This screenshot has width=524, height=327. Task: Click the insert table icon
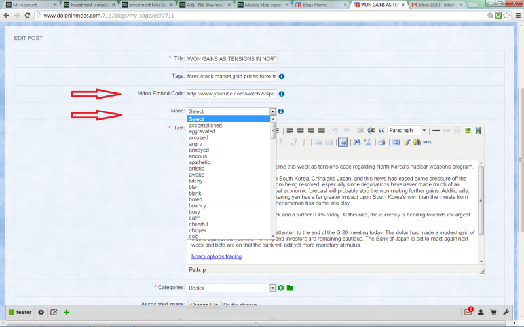(343, 142)
